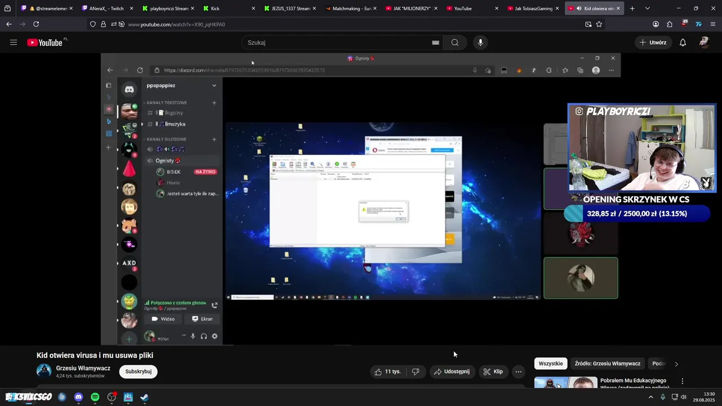Open the Pobrałem Mu Edukacyjnego video thumbnail

565,383
